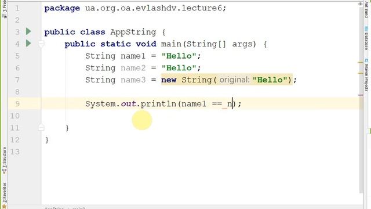
Task: Click the 'class' keyword on line 3
Action: click(93, 32)
